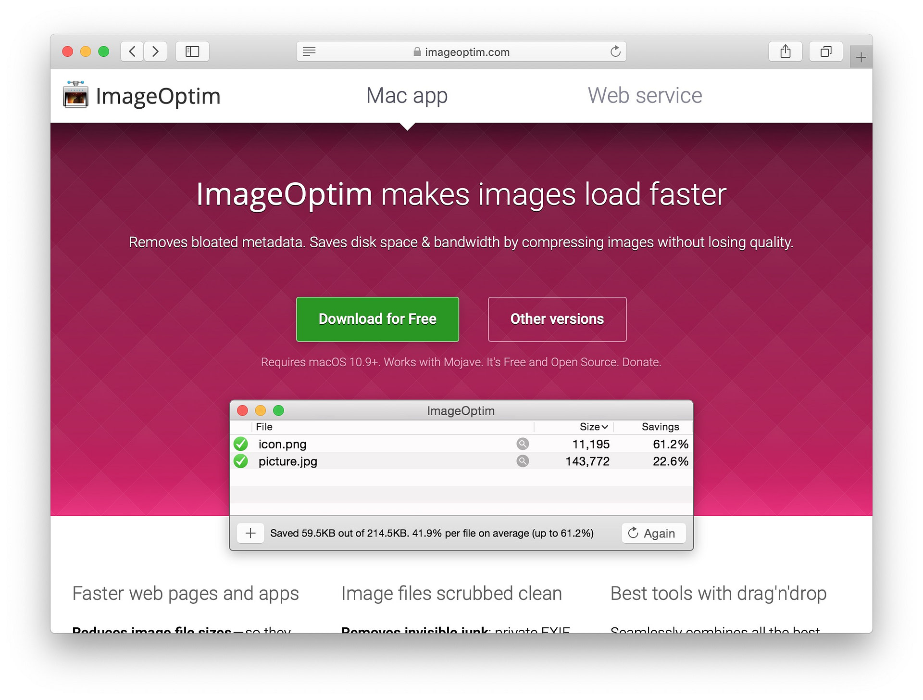This screenshot has width=923, height=700.
Task: Follow the Donate link
Action: pyautogui.click(x=641, y=362)
